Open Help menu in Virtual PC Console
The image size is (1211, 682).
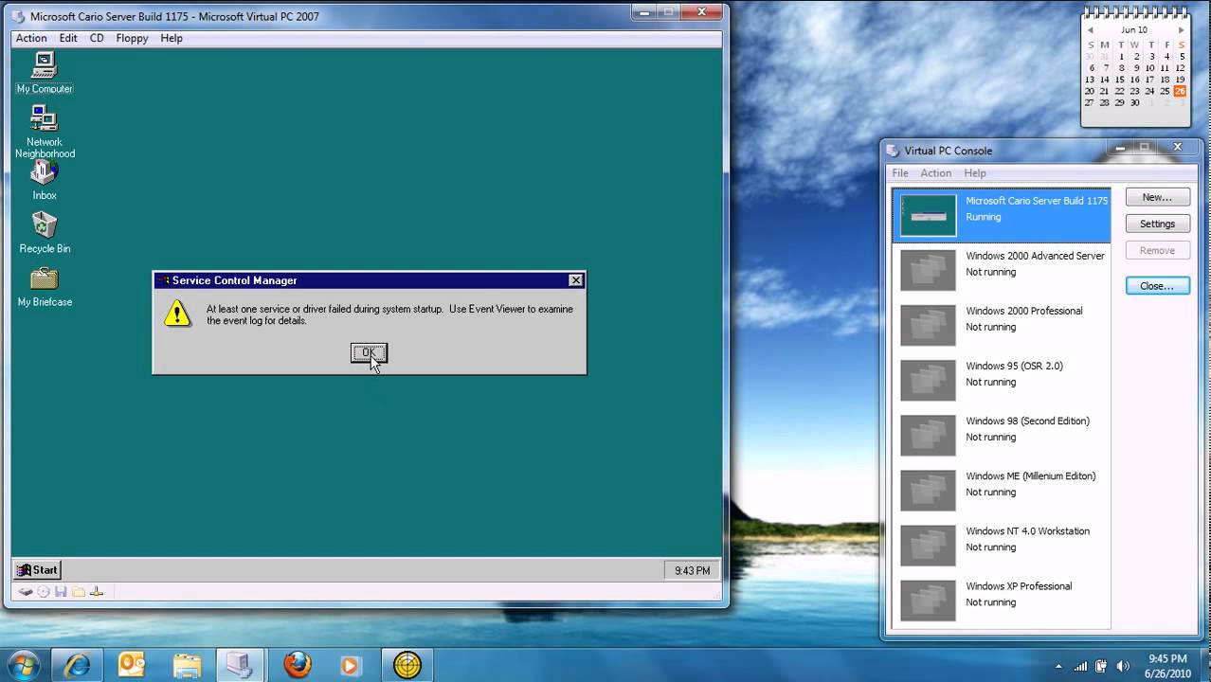pyautogui.click(x=975, y=173)
